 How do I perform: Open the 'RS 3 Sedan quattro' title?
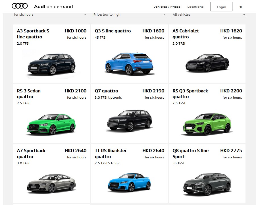pyautogui.click(x=29, y=94)
